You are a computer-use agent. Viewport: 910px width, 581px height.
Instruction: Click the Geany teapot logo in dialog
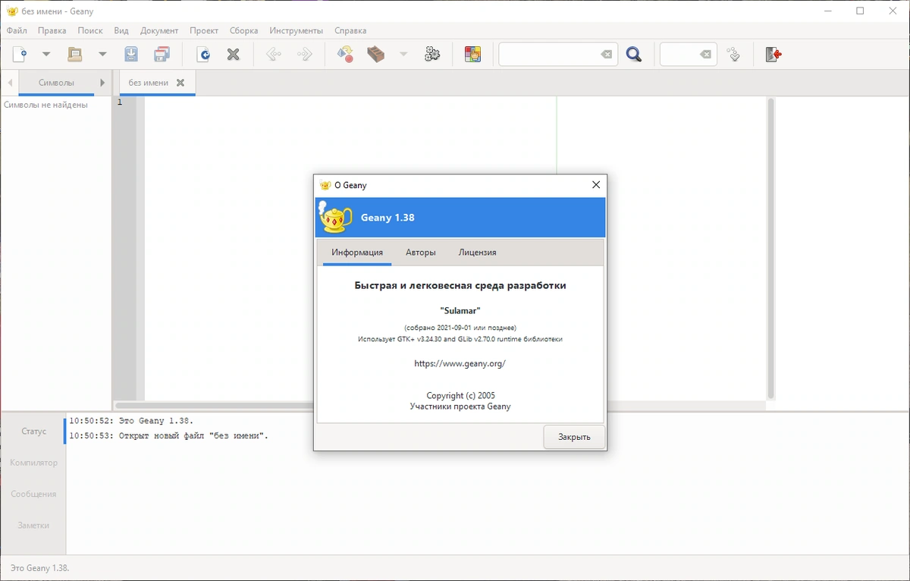334,217
